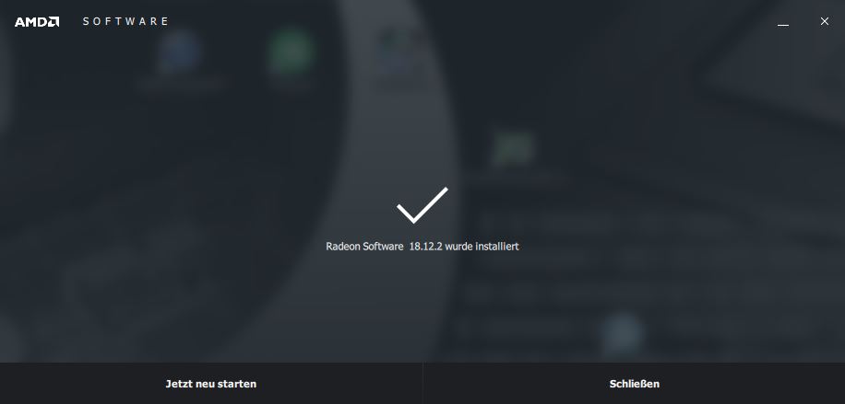Click the AMD logo in the header
This screenshot has width=845, height=404.
(37, 21)
